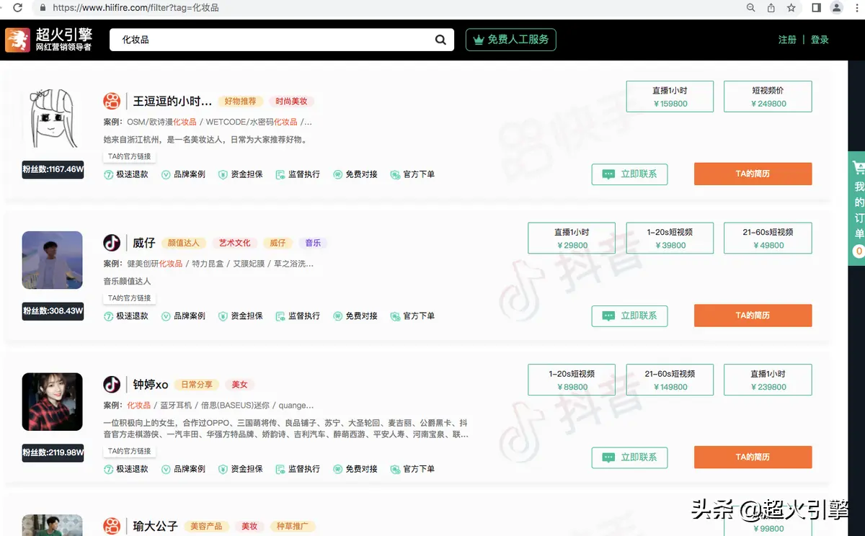Viewport: 865px width, 536px height.
Task: Open the shopping cart icon in 我的订单 sidebar
Action: (x=859, y=168)
